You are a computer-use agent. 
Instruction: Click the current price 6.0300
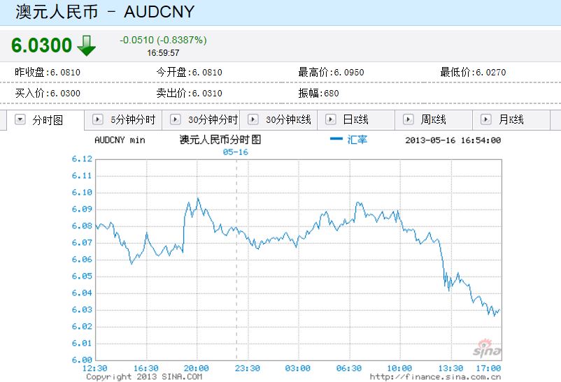[41, 45]
